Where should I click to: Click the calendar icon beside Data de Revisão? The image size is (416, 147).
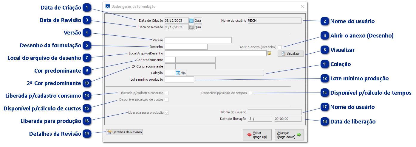[191, 27]
